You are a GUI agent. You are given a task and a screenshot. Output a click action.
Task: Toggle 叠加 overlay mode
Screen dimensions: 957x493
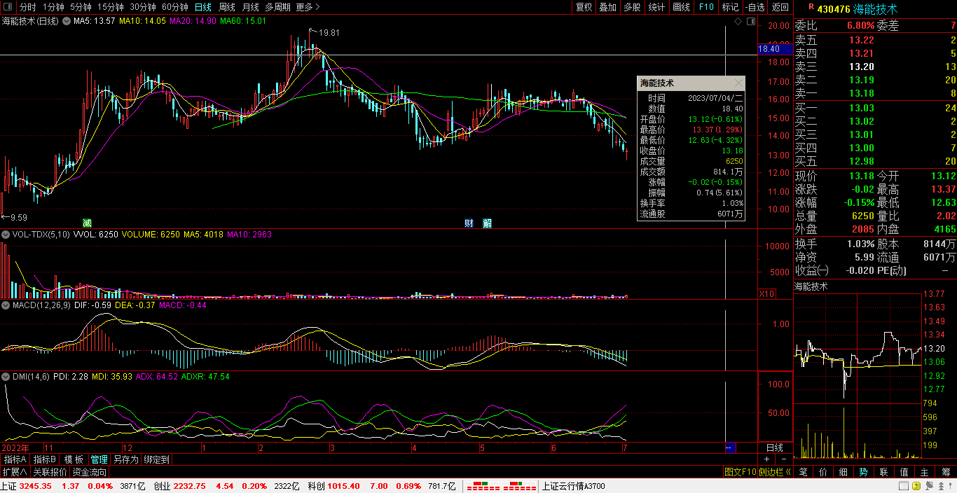607,7
